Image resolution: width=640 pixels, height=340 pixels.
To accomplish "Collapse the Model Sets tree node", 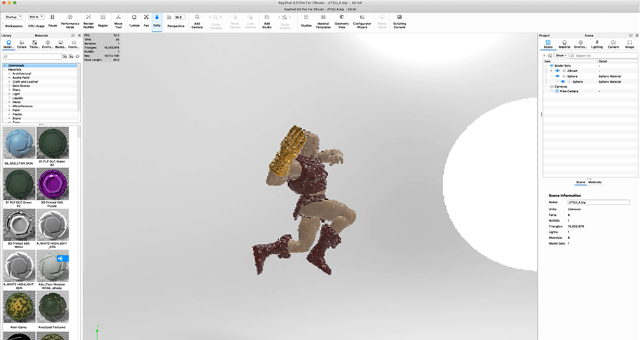I will pyautogui.click(x=546, y=65).
